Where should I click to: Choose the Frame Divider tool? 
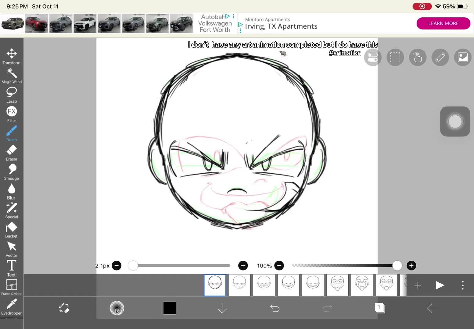tap(12, 288)
